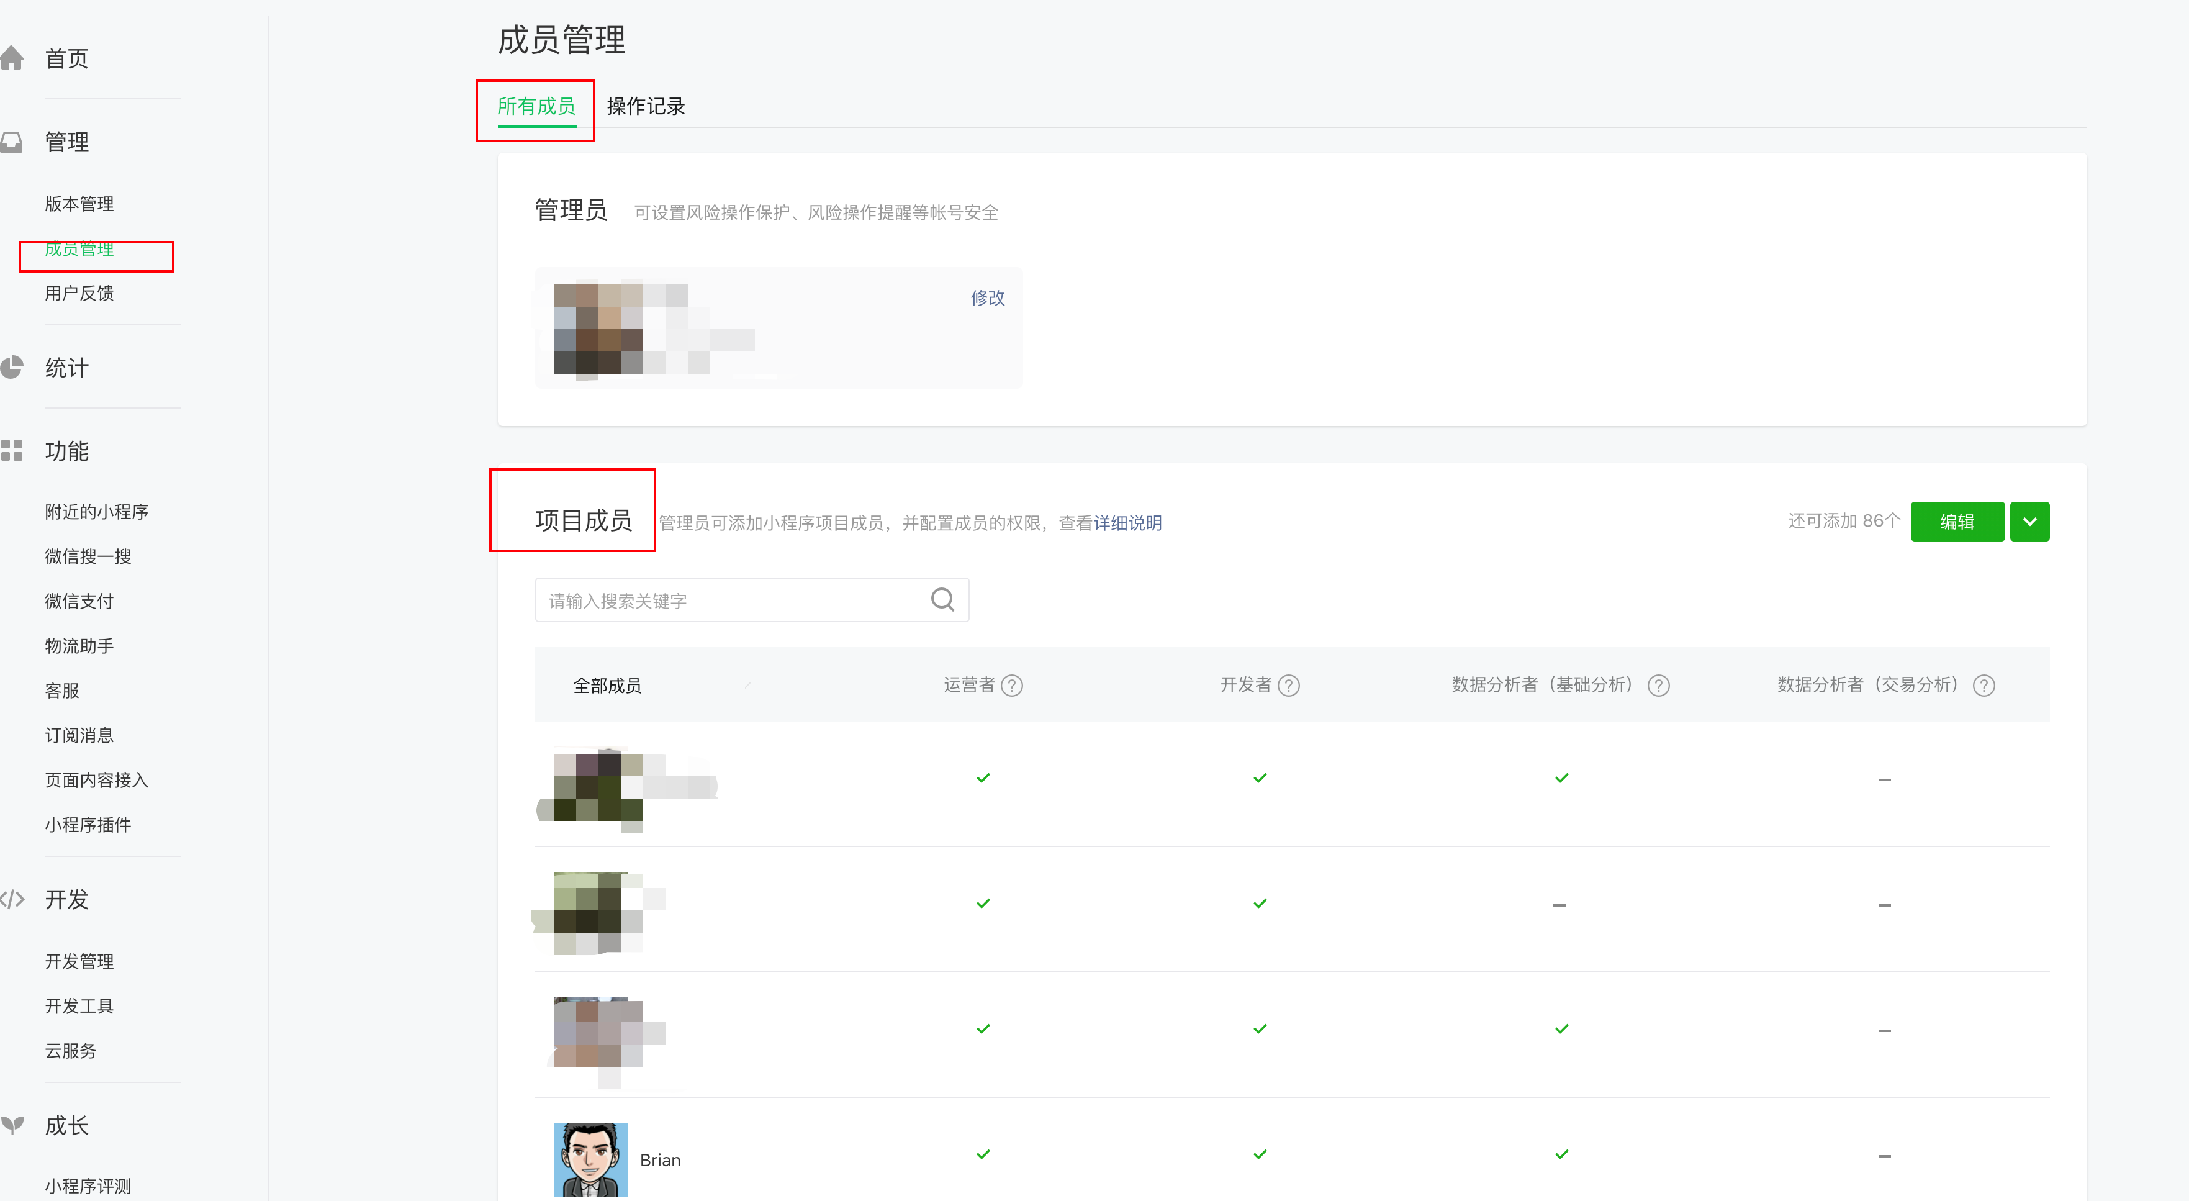Collapse the 开发 sidebar section
The height and width of the screenshot is (1201, 2189).
[66, 899]
